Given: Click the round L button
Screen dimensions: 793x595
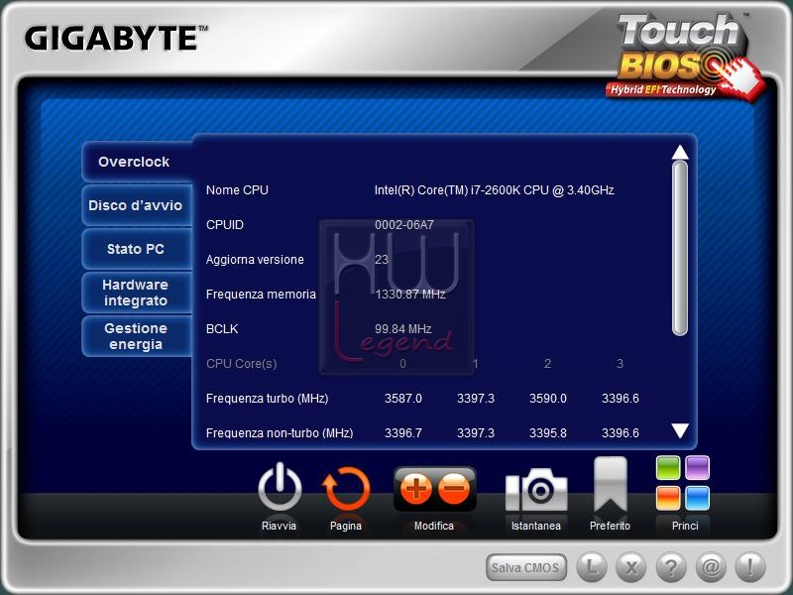Looking at the screenshot, I should point(592,567).
